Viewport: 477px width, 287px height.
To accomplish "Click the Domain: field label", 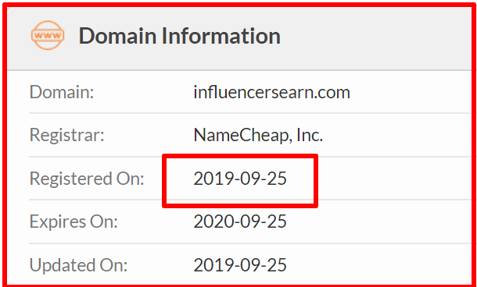I will (x=62, y=92).
